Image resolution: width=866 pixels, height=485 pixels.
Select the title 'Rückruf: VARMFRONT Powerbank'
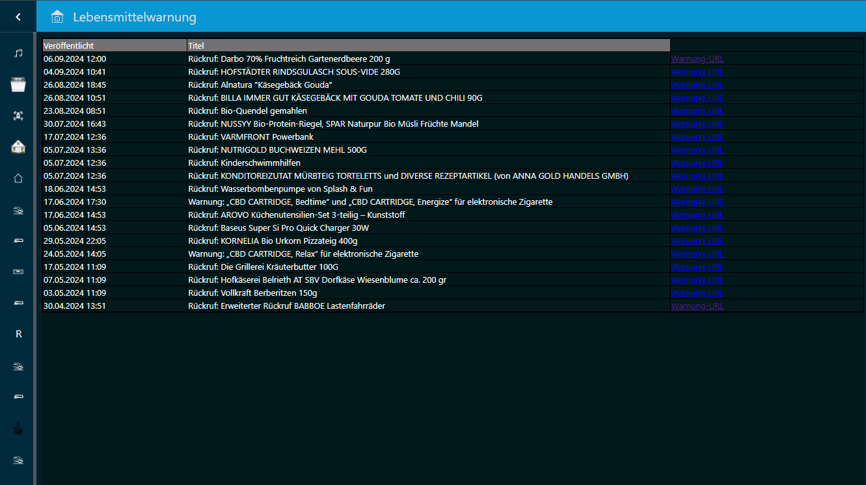(250, 137)
